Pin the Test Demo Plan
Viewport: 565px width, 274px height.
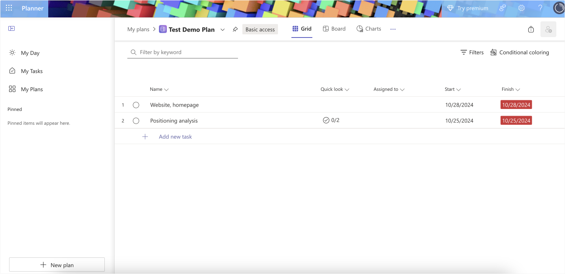coord(235,29)
